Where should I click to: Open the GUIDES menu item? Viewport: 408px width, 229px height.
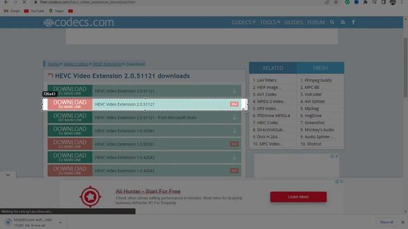click(294, 22)
